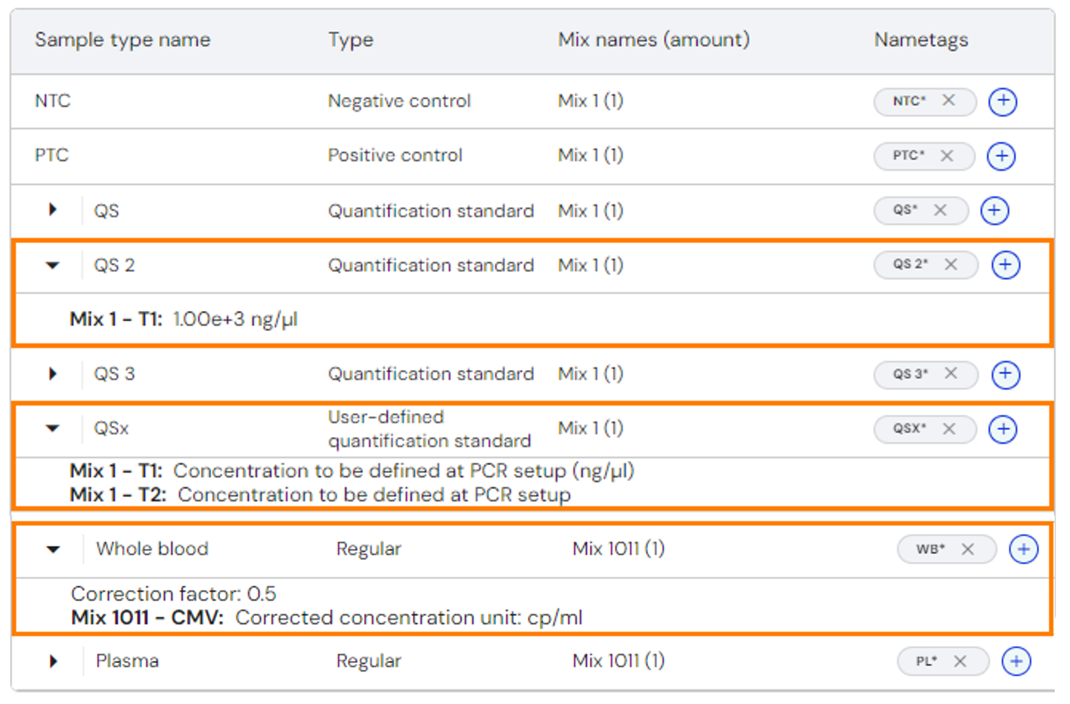This screenshot has width=1070, height=704.
Task: Click Mix 1011 (1) in Whole blood row
Action: click(618, 549)
